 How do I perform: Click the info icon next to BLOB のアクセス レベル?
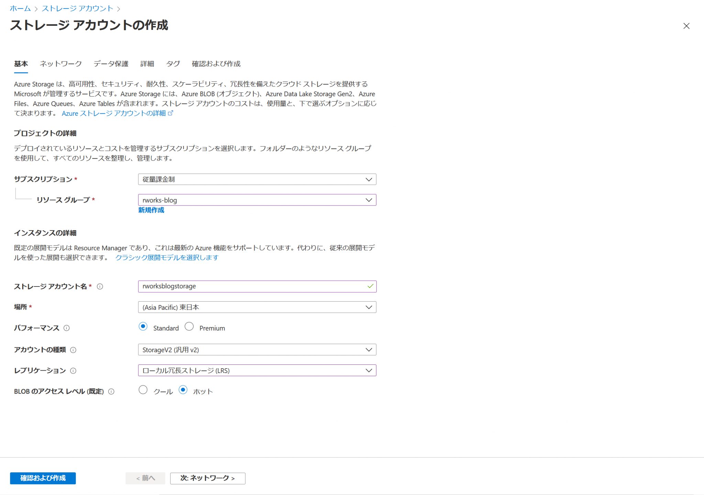[111, 392]
